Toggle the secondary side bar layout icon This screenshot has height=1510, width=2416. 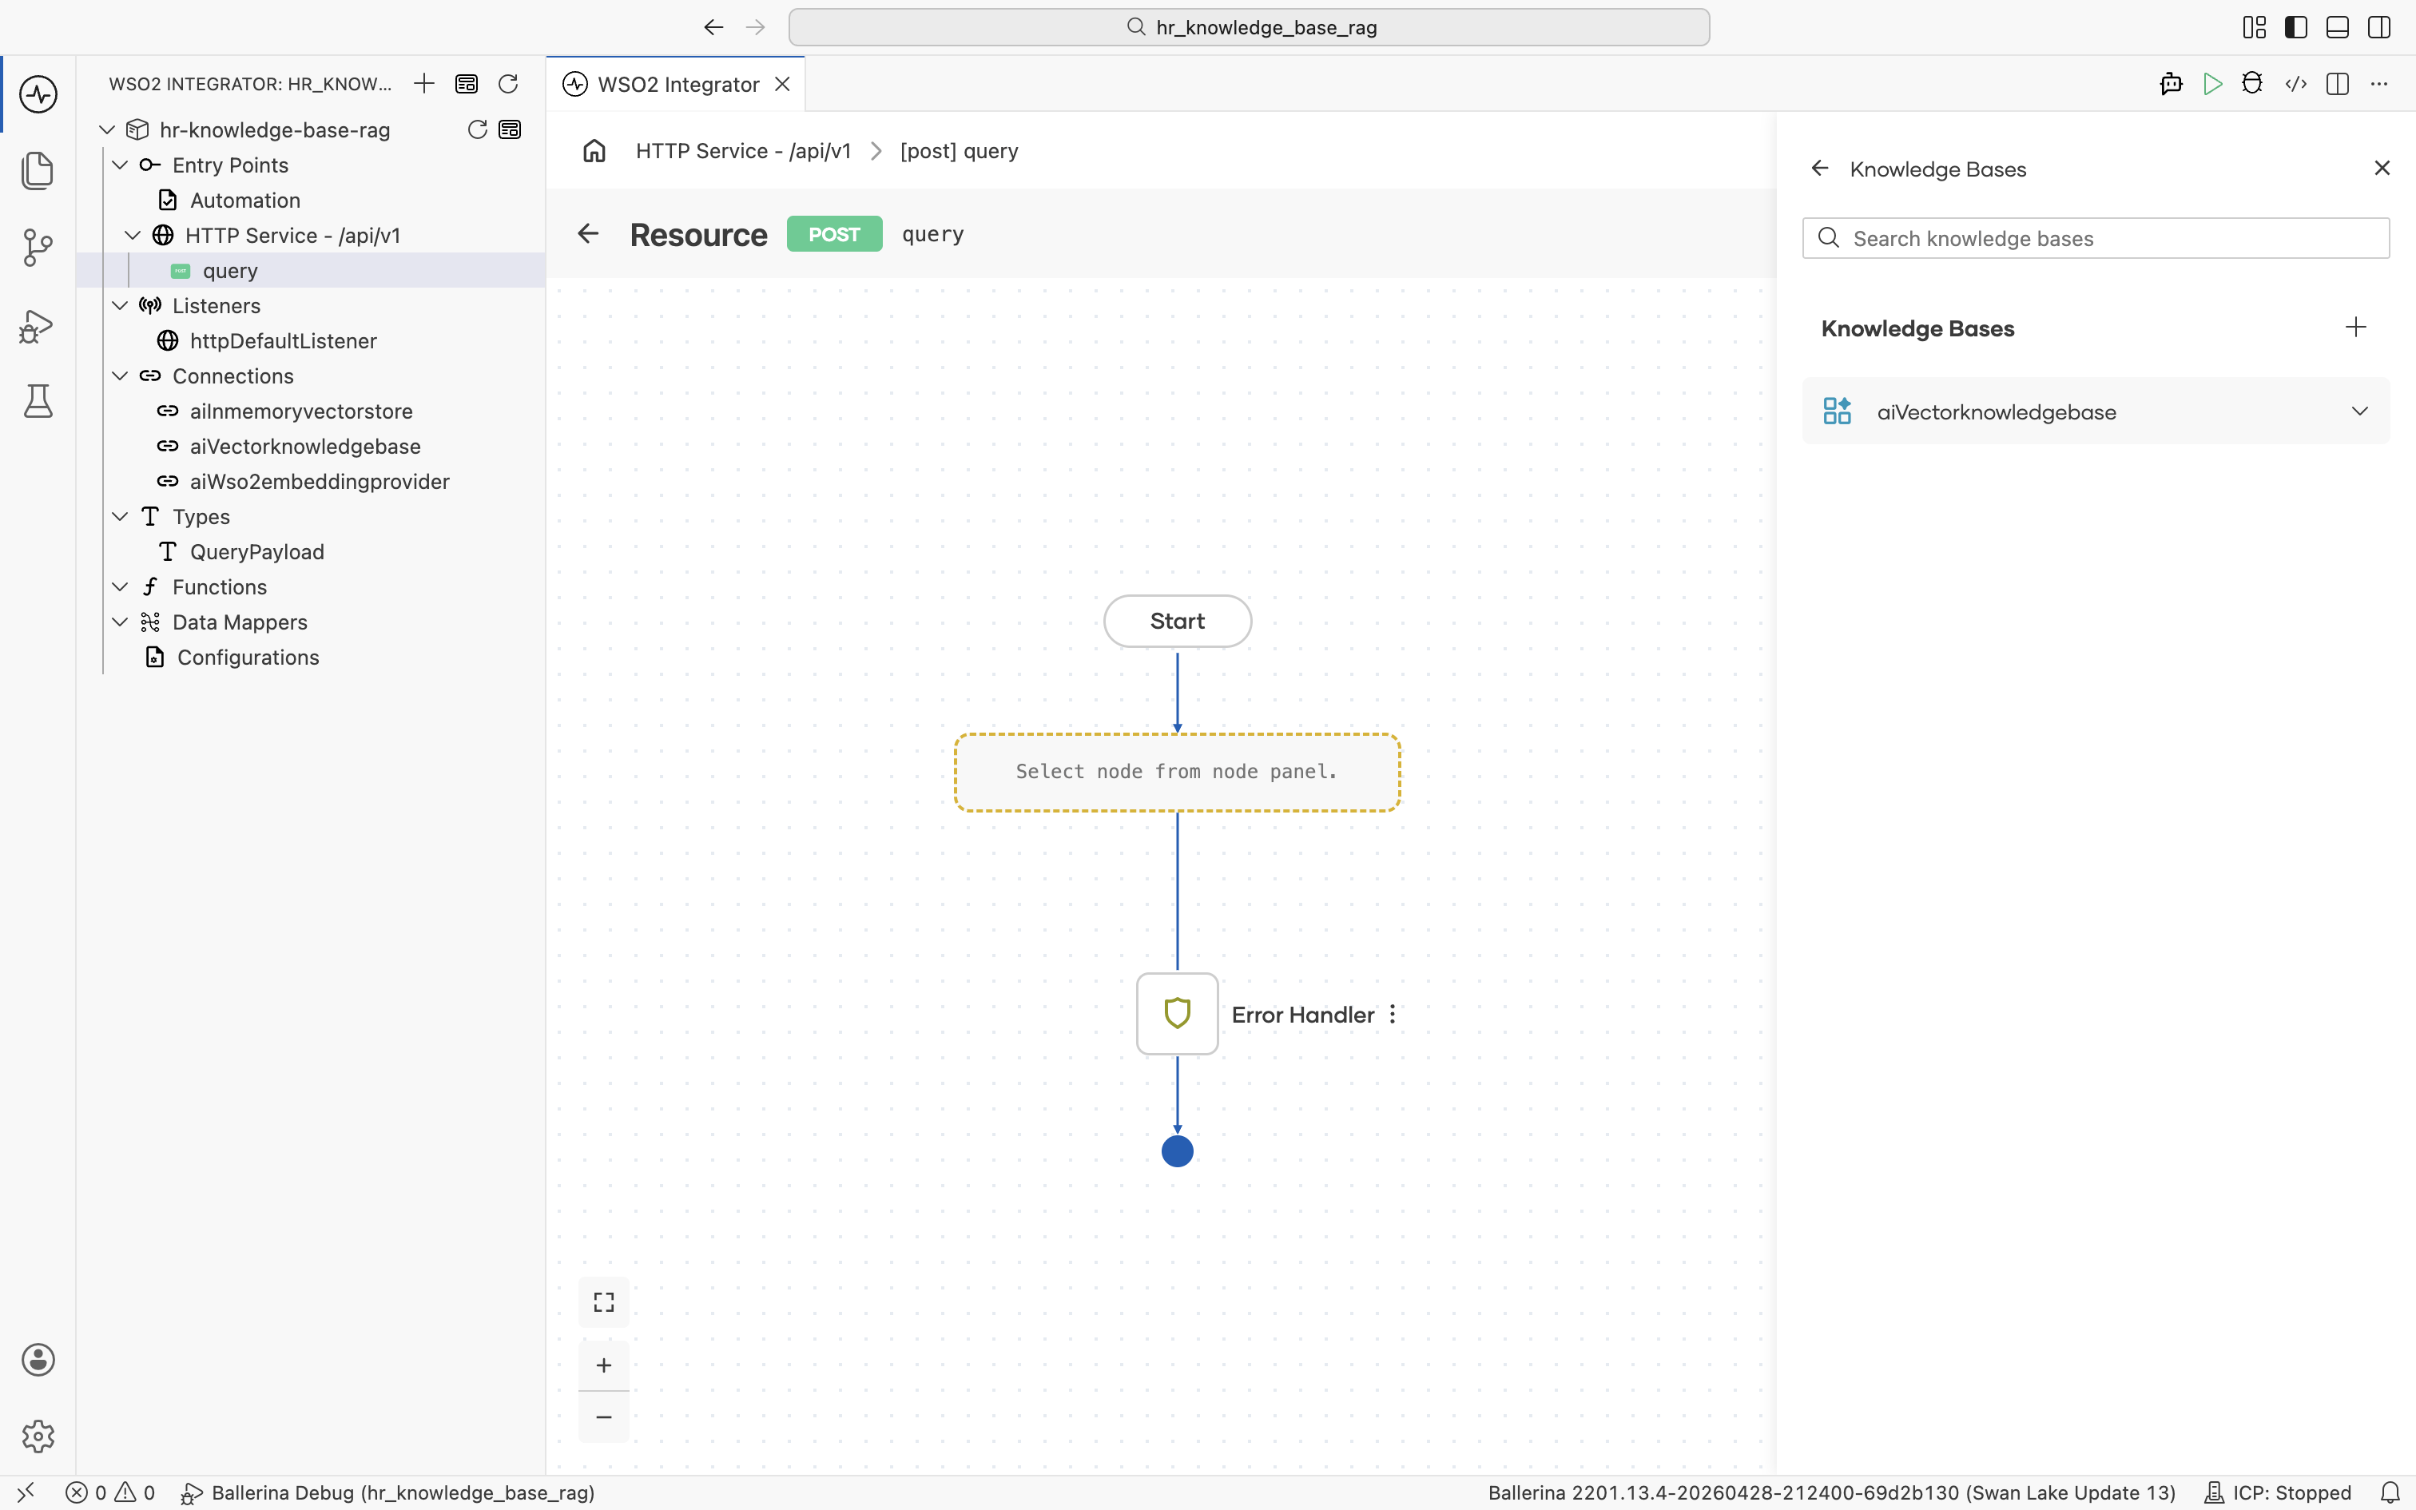click(x=2379, y=27)
